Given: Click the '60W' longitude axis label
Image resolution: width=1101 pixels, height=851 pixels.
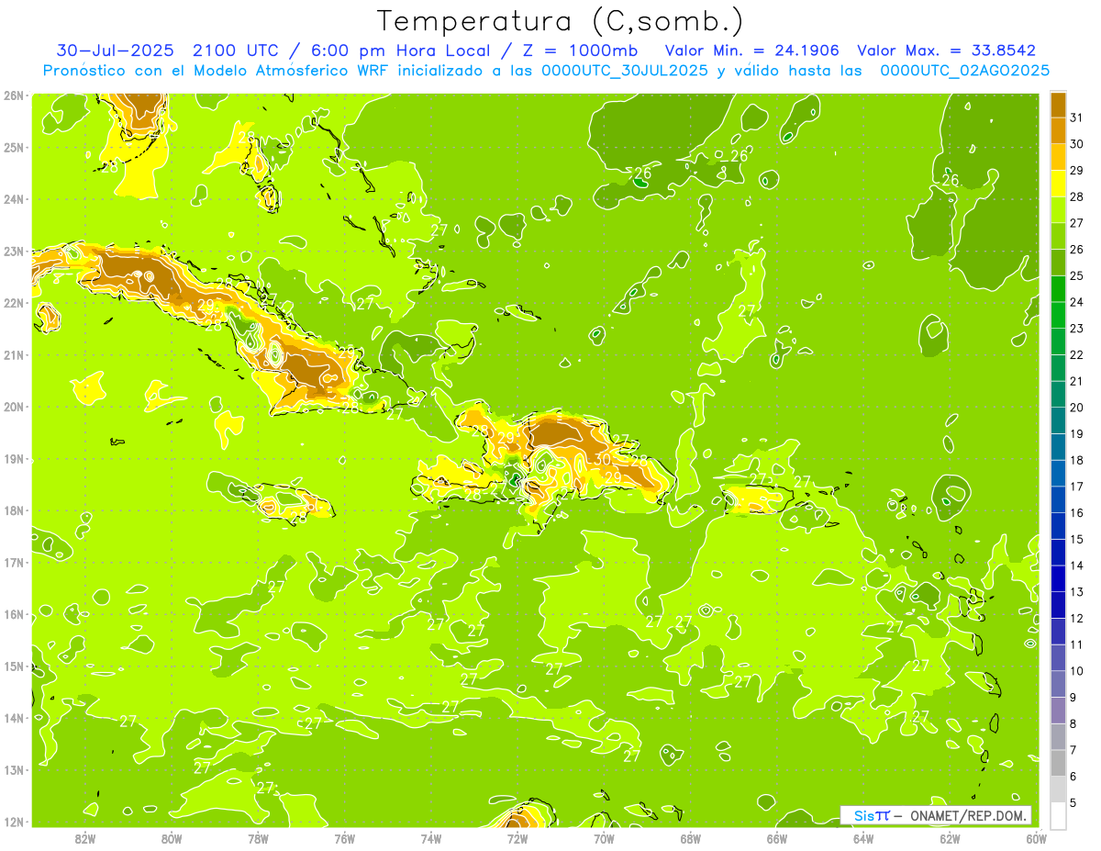Looking at the screenshot, I should coord(1036,838).
